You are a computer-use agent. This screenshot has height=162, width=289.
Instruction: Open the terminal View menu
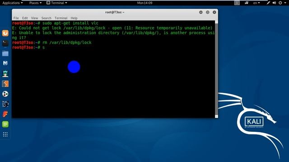click(34, 18)
